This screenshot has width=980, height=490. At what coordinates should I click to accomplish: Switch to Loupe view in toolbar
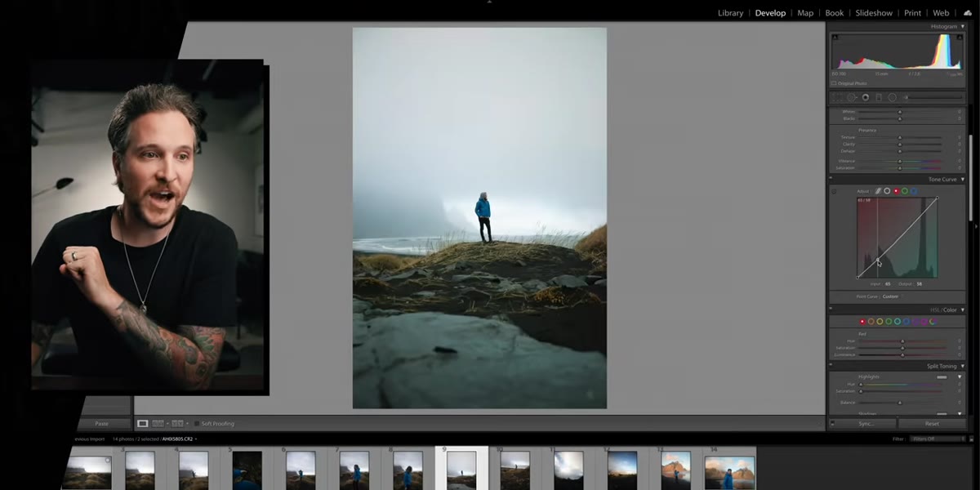click(x=142, y=424)
